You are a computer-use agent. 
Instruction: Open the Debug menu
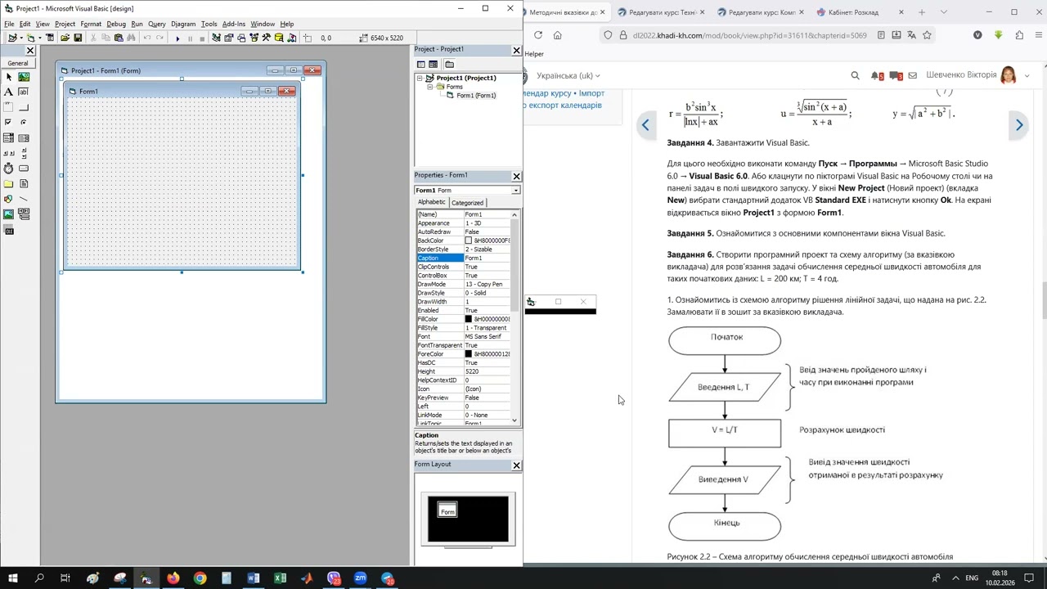pyautogui.click(x=116, y=24)
